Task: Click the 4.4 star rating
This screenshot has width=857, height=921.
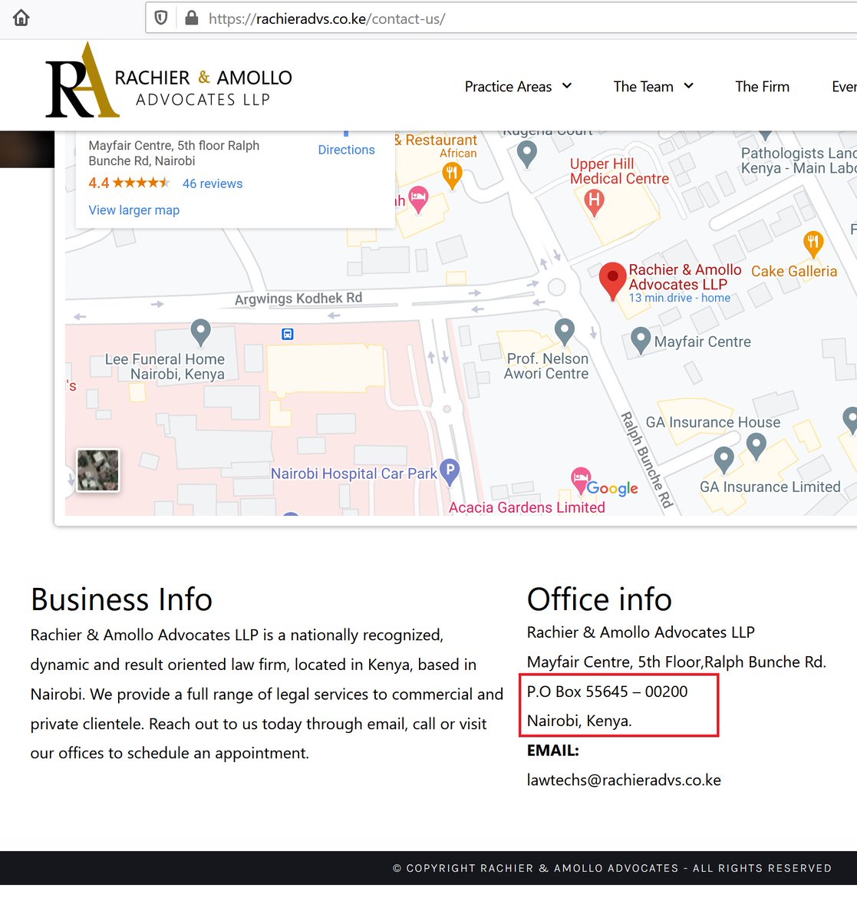Action: [129, 183]
